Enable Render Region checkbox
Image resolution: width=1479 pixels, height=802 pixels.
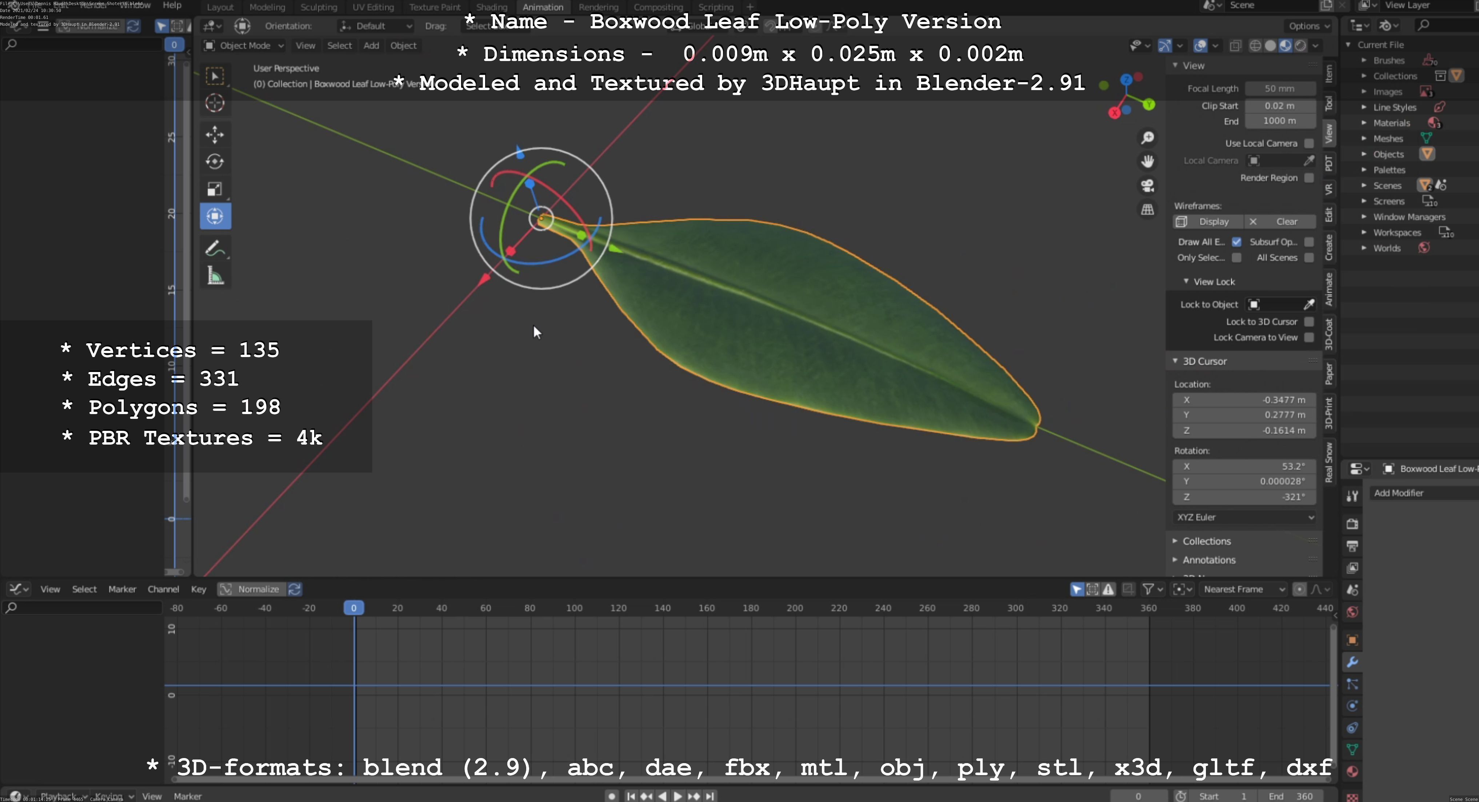[1309, 178]
